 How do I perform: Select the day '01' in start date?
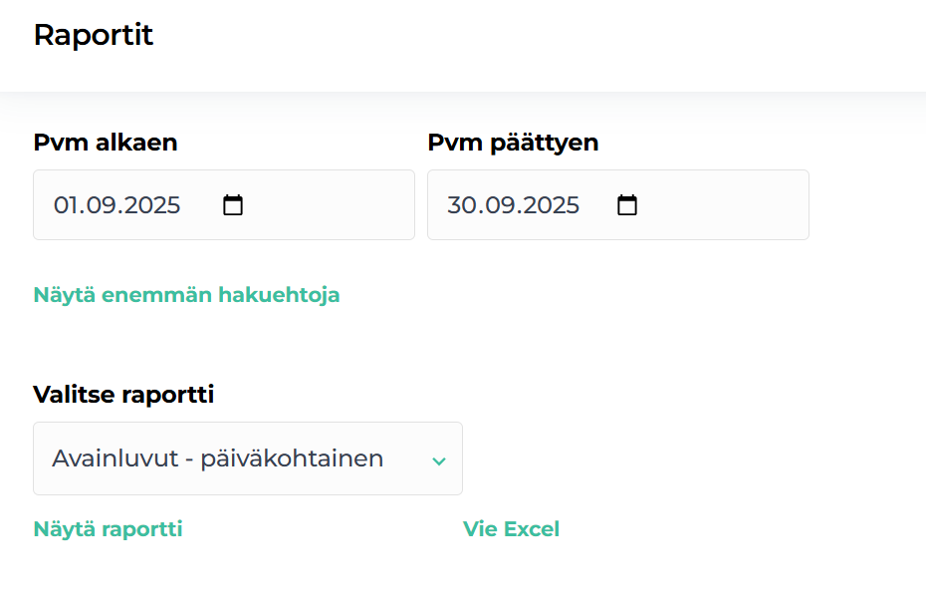click(66, 205)
